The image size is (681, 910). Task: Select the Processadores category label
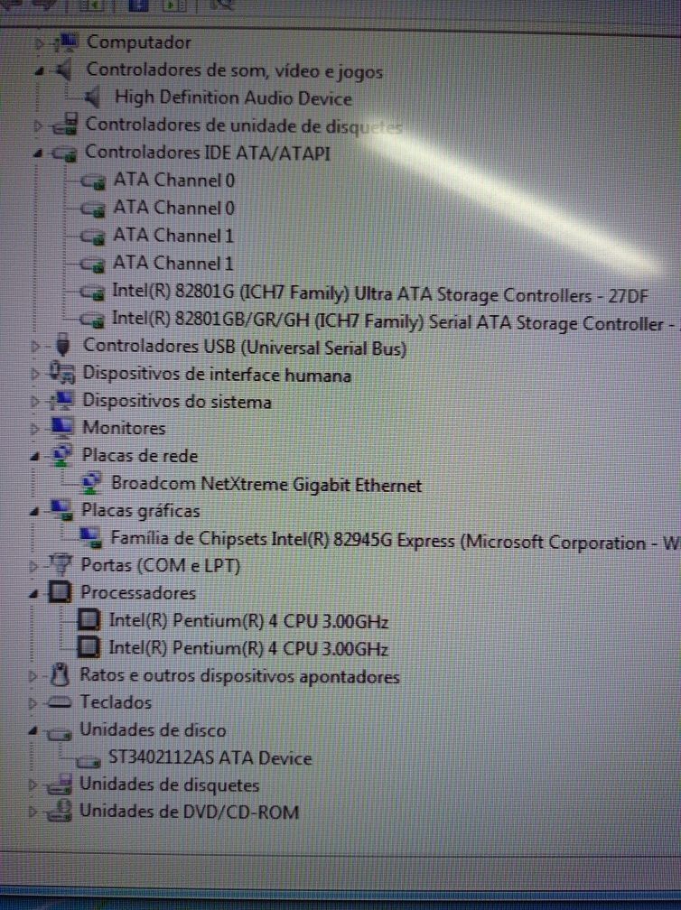click(x=138, y=592)
